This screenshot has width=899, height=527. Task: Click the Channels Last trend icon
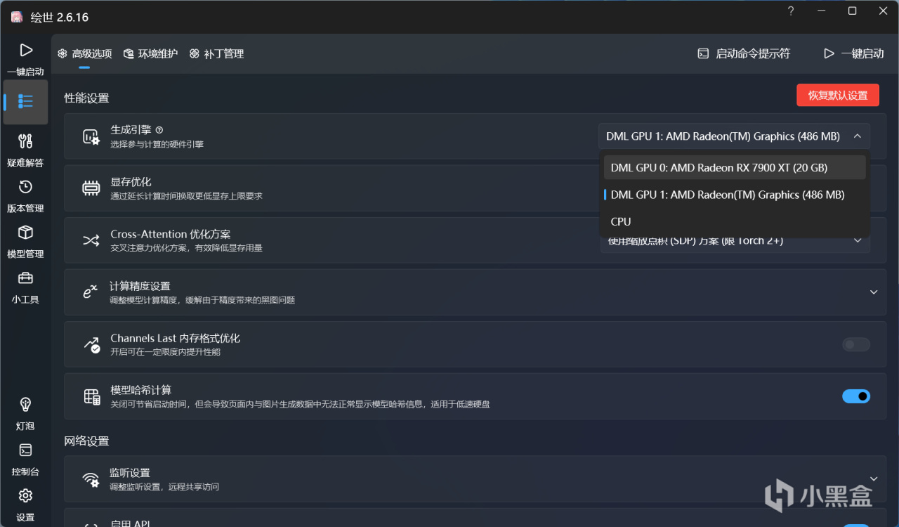(x=91, y=344)
